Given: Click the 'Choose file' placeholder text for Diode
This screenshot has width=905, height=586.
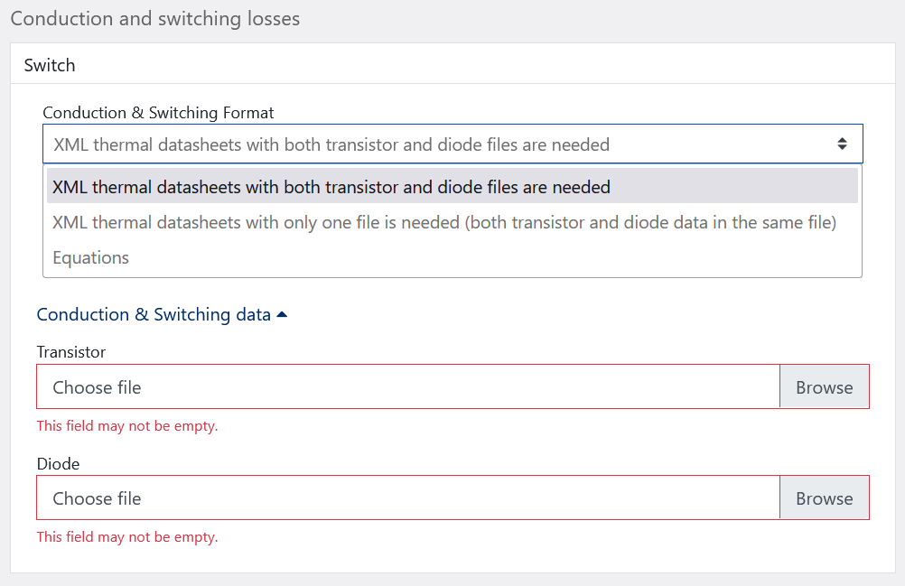Looking at the screenshot, I should pos(97,498).
